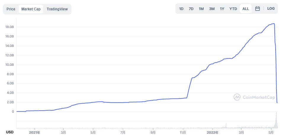This screenshot has height=136, width=283.
Task: Switch to the Price tab
Action: tap(11, 9)
